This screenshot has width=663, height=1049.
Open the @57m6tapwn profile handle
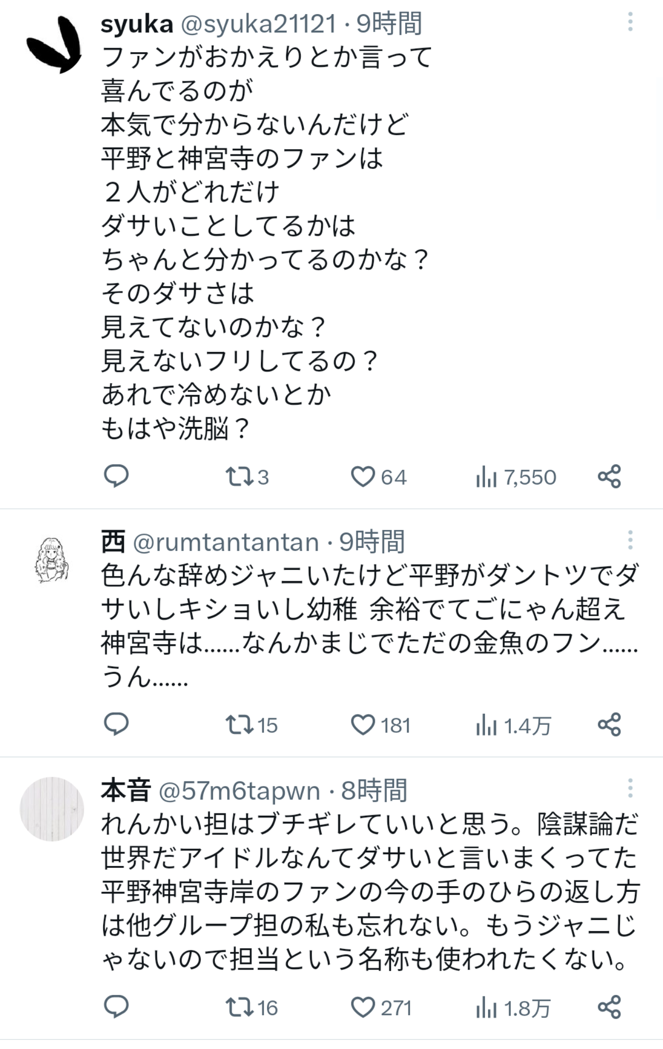click(x=240, y=791)
